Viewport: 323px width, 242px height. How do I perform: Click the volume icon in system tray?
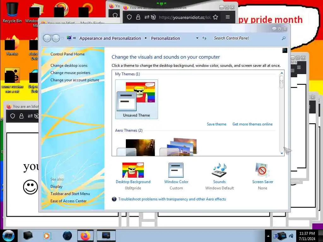pyautogui.click(x=291, y=236)
